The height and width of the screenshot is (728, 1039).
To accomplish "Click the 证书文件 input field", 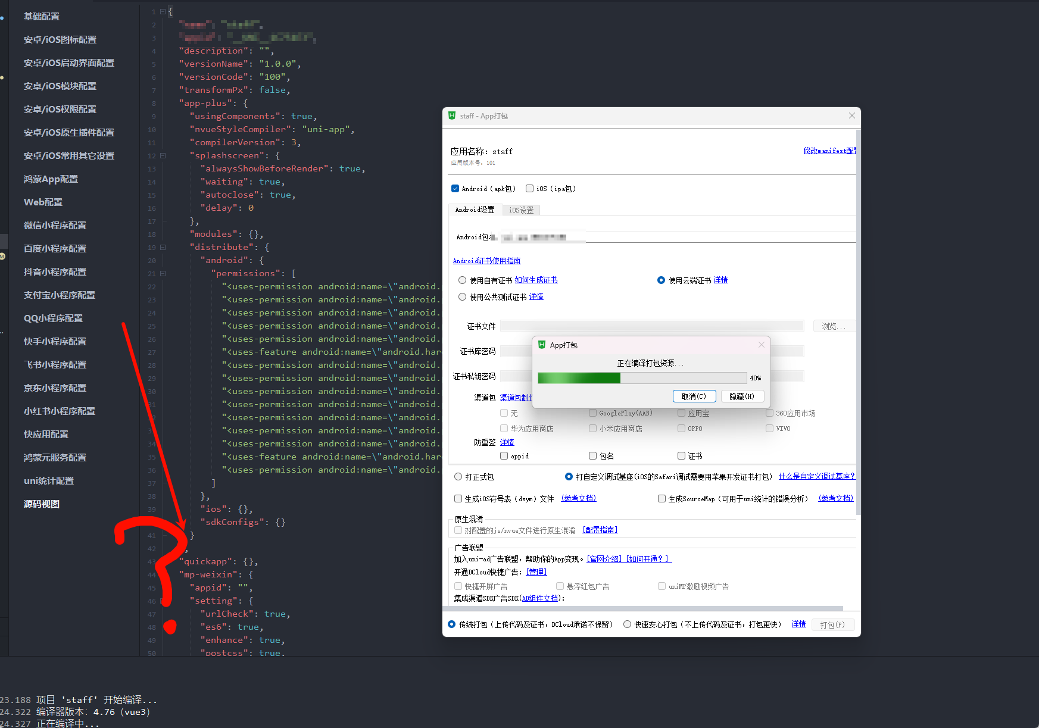I will click(x=652, y=326).
